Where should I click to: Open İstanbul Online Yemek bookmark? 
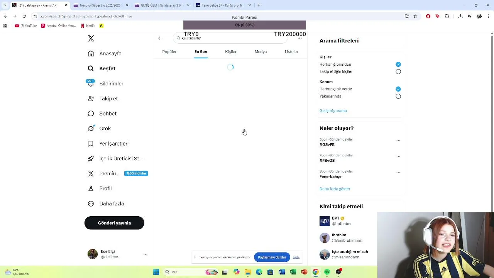[59, 26]
